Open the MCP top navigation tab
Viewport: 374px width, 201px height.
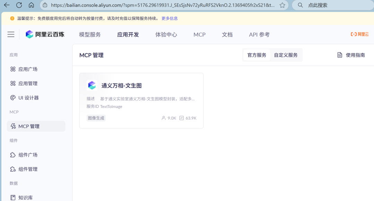[x=199, y=35]
